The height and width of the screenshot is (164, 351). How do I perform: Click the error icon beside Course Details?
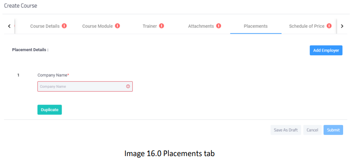(64, 26)
